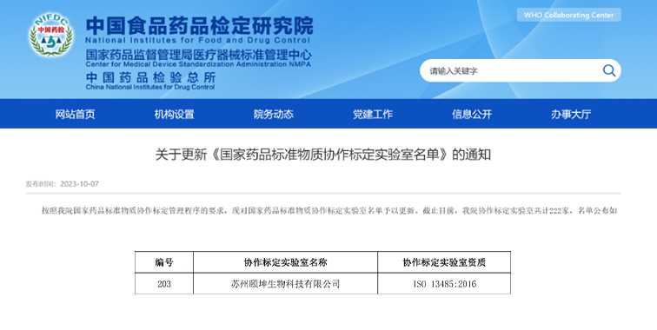This screenshot has width=657, height=330.
Task: Click the magnifier search icon
Action: point(609,70)
